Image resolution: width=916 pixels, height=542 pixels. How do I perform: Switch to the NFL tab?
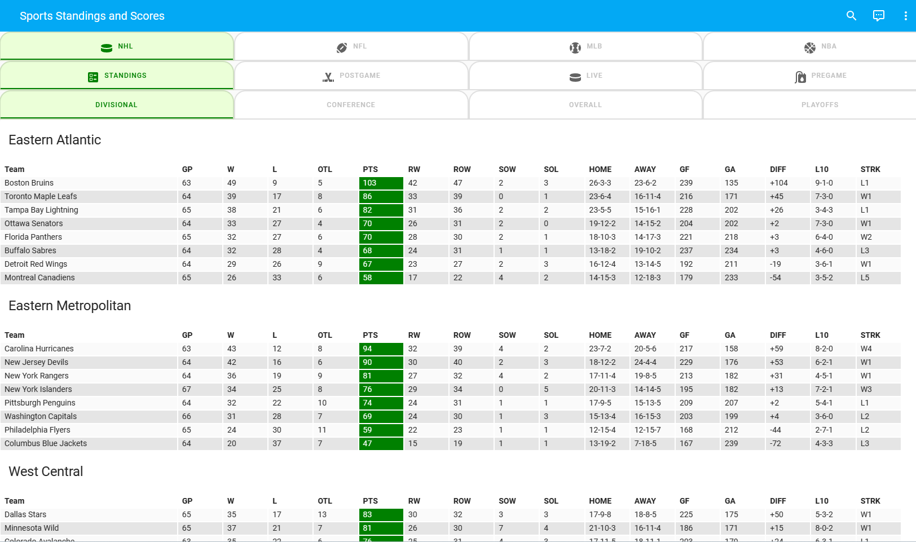coord(351,46)
